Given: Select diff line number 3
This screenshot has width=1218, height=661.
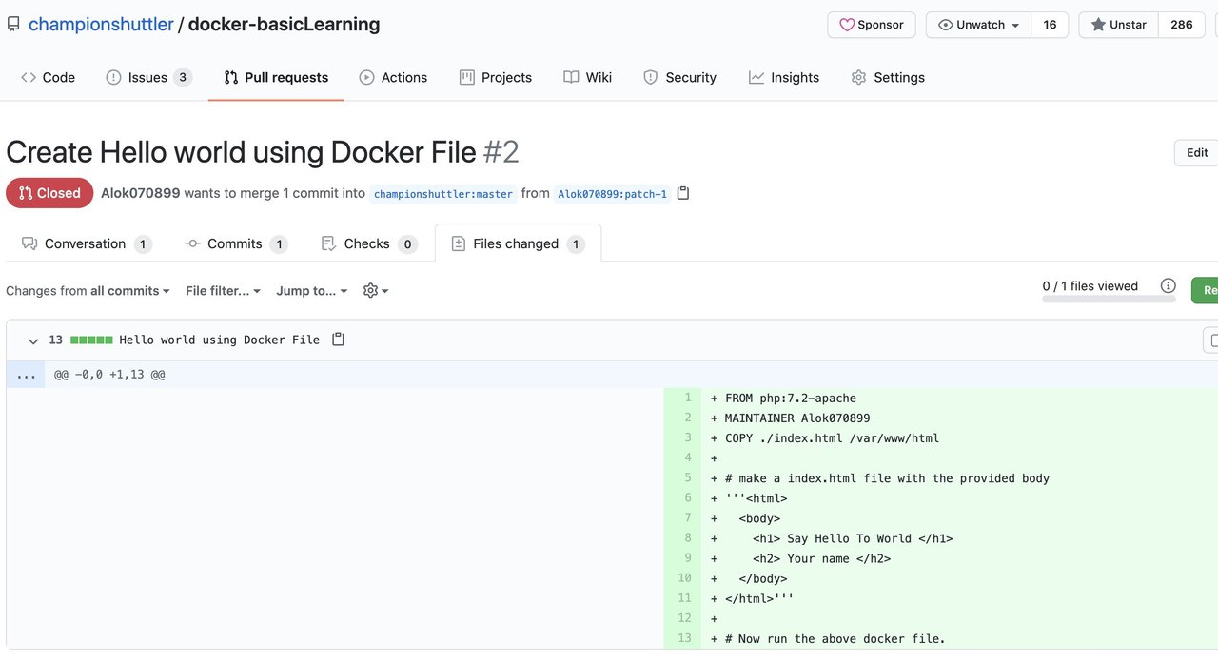Looking at the screenshot, I should [682, 437].
